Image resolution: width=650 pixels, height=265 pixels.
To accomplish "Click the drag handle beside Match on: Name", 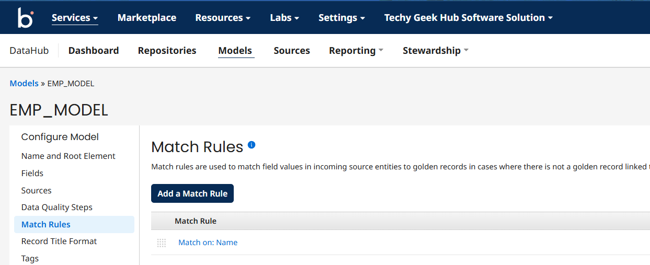I will 162,243.
